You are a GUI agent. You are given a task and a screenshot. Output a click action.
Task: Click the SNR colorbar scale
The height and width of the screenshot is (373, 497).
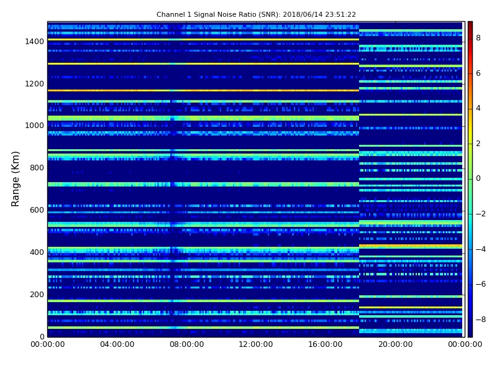coord(470,179)
